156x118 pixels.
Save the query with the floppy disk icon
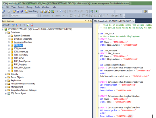point(18,11)
